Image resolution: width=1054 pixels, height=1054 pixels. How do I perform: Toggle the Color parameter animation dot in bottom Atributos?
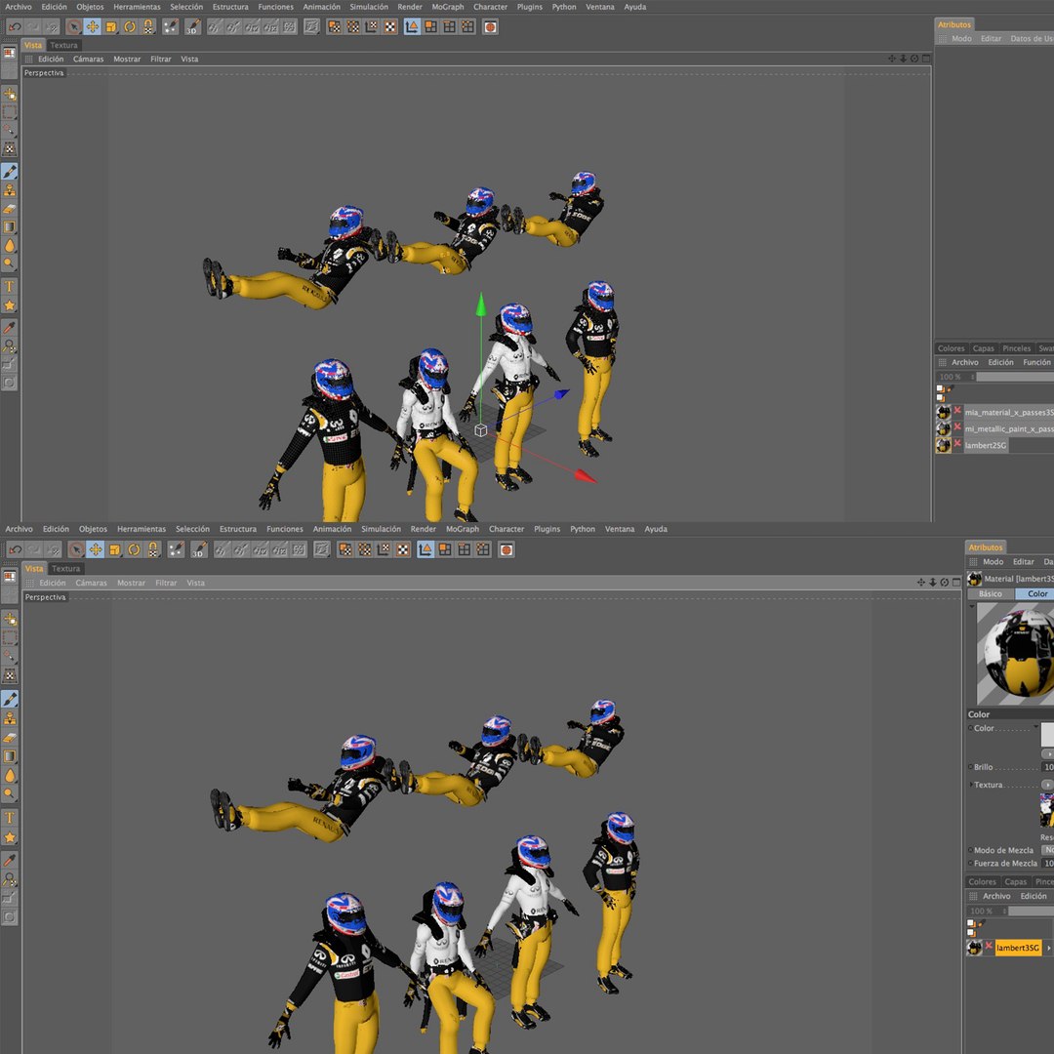pyautogui.click(x=971, y=728)
